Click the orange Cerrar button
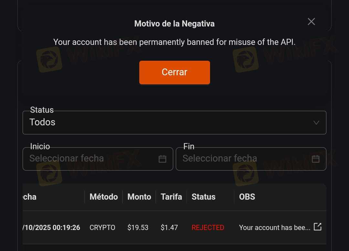This screenshot has width=349, height=251. pos(174,72)
